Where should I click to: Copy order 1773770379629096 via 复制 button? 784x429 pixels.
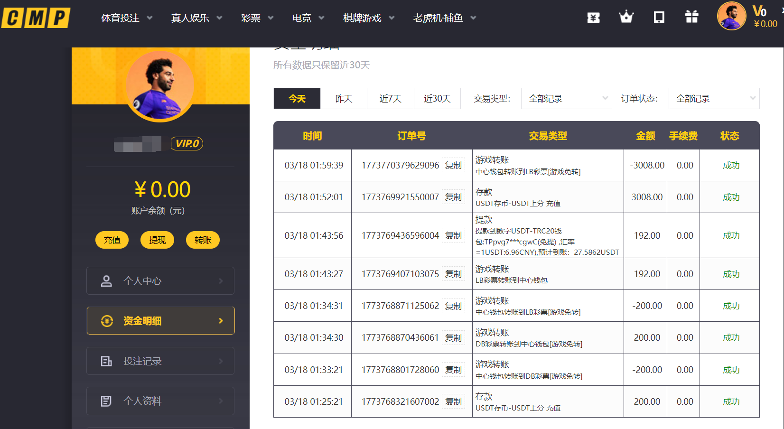tap(453, 165)
